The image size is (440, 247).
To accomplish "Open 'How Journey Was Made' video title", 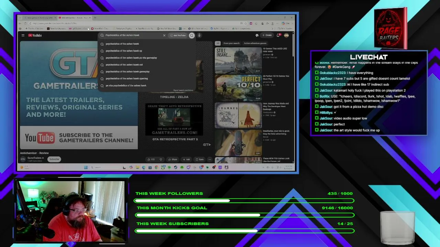I will point(276,106).
